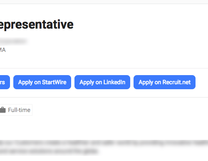Click the bordered Full-time chip
This screenshot has height=161, width=208.
(x=16, y=110)
